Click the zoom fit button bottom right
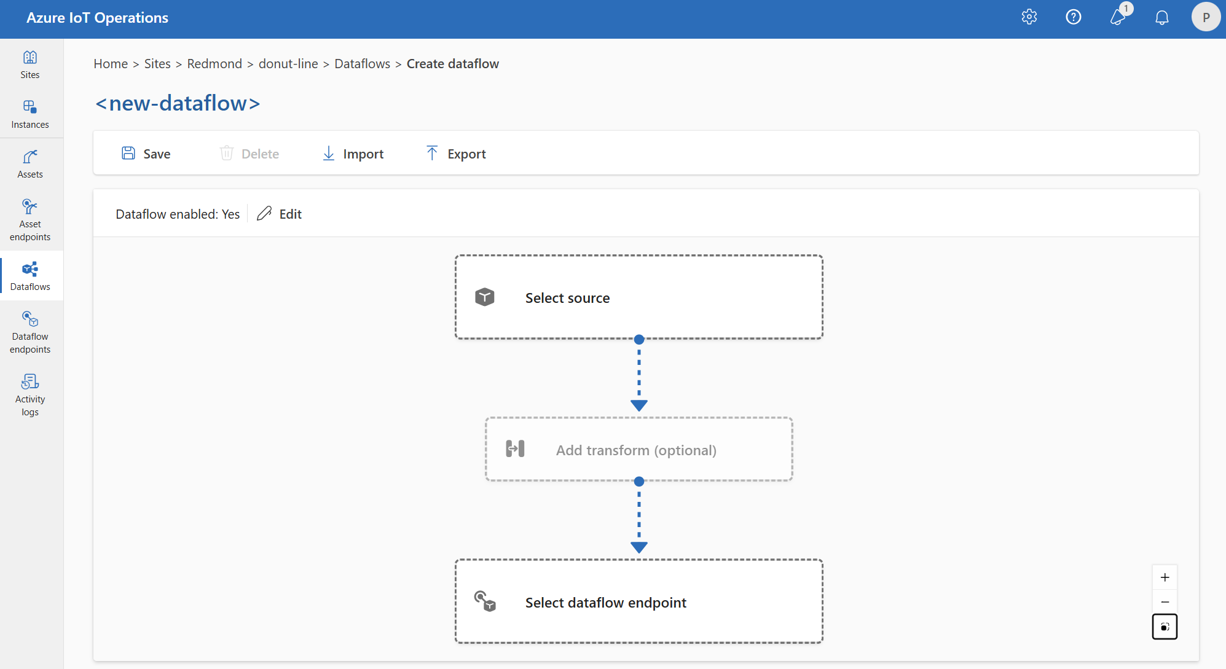This screenshot has height=669, width=1226. click(1166, 628)
